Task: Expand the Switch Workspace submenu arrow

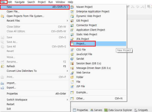Action: pos(67,99)
